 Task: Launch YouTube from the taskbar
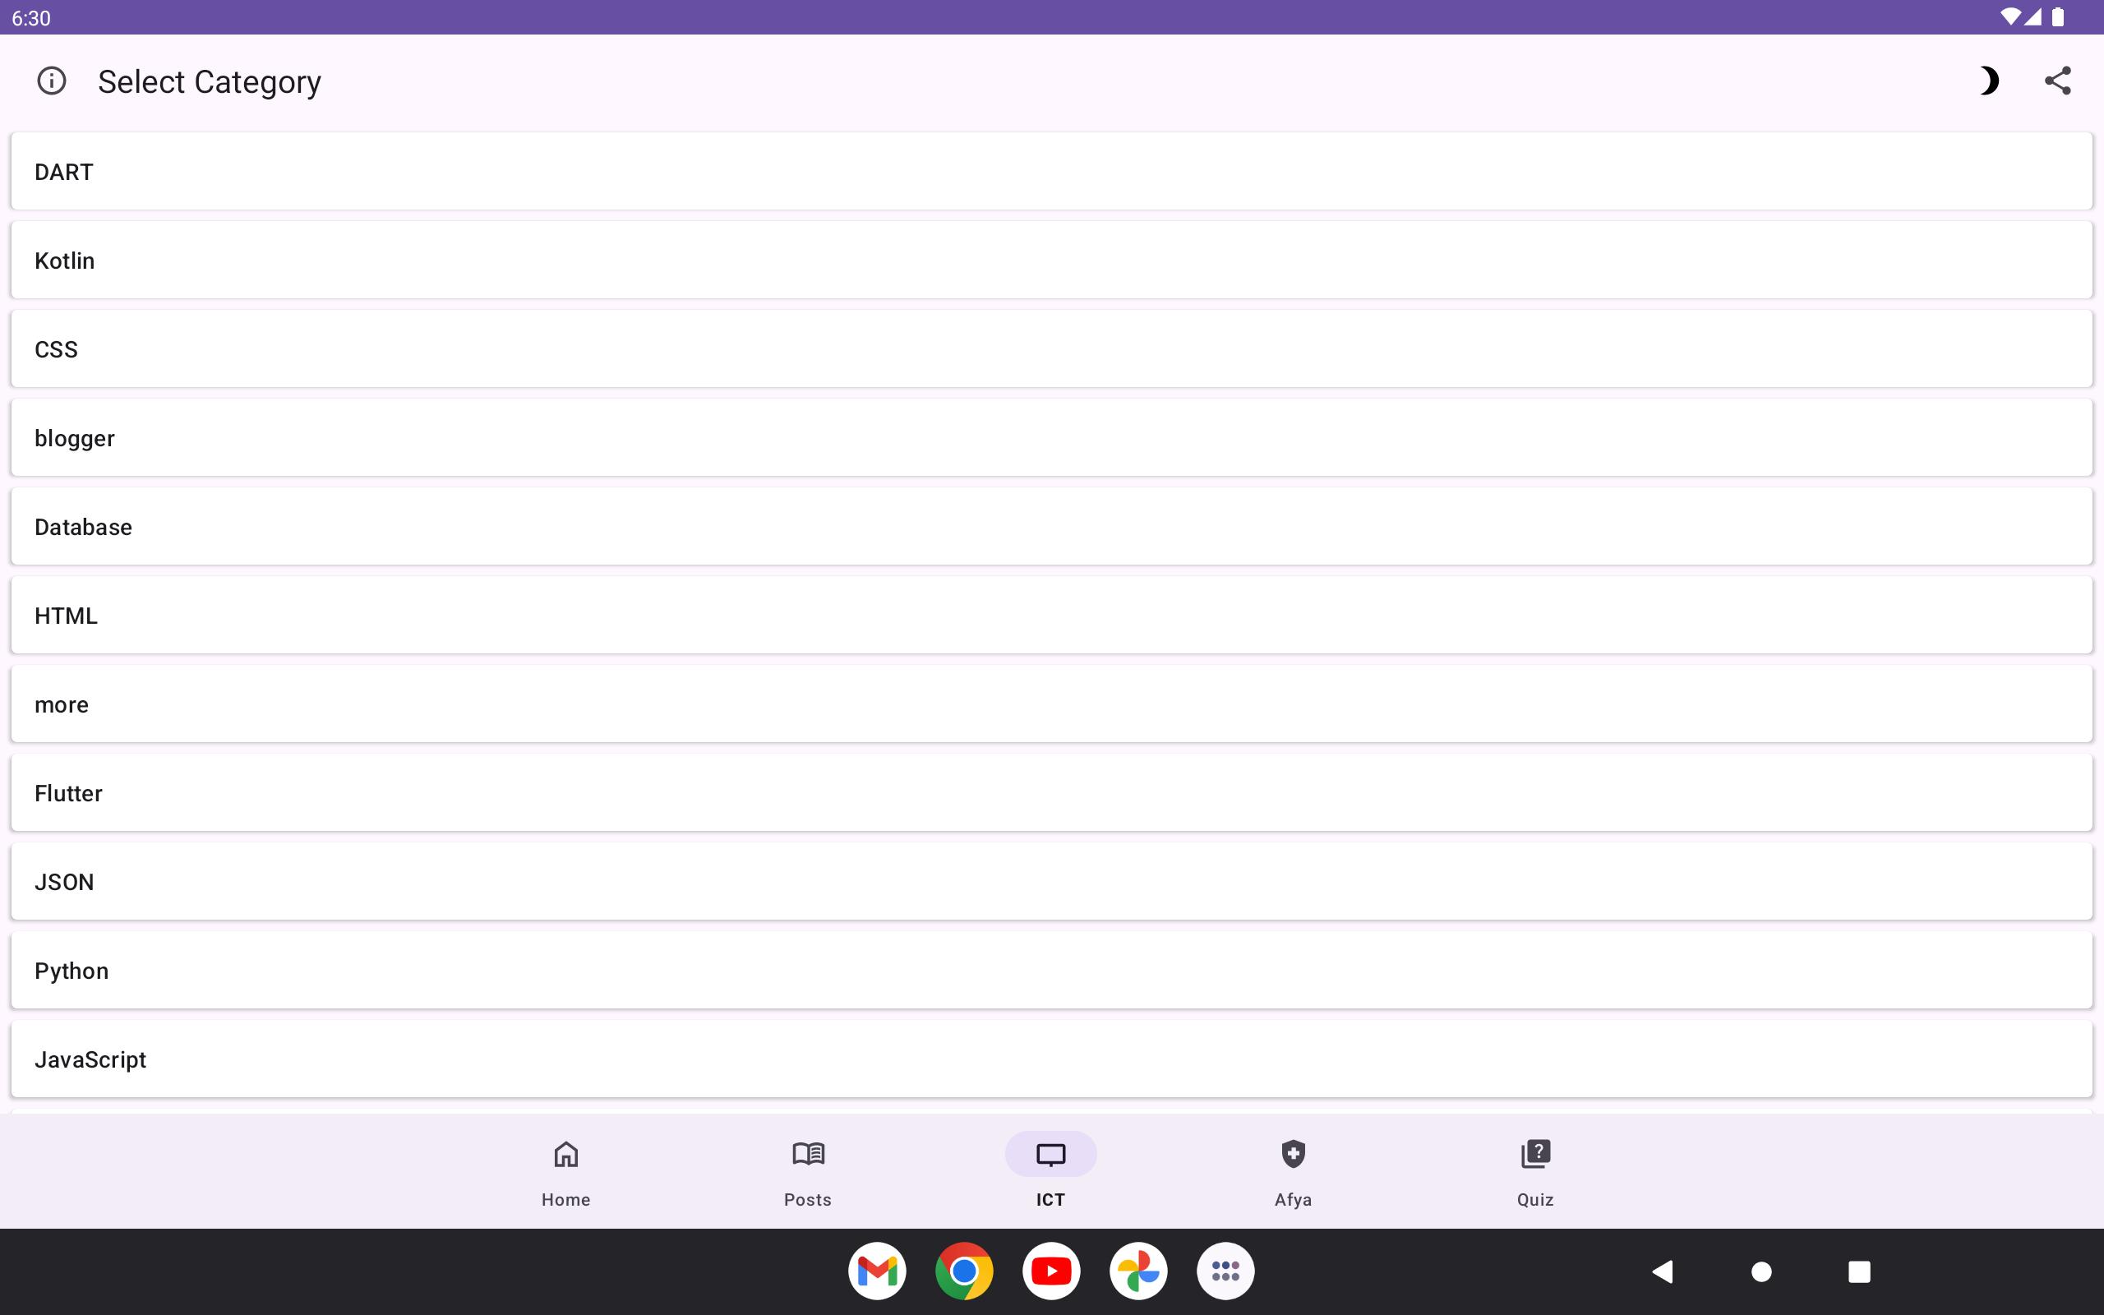1051,1271
